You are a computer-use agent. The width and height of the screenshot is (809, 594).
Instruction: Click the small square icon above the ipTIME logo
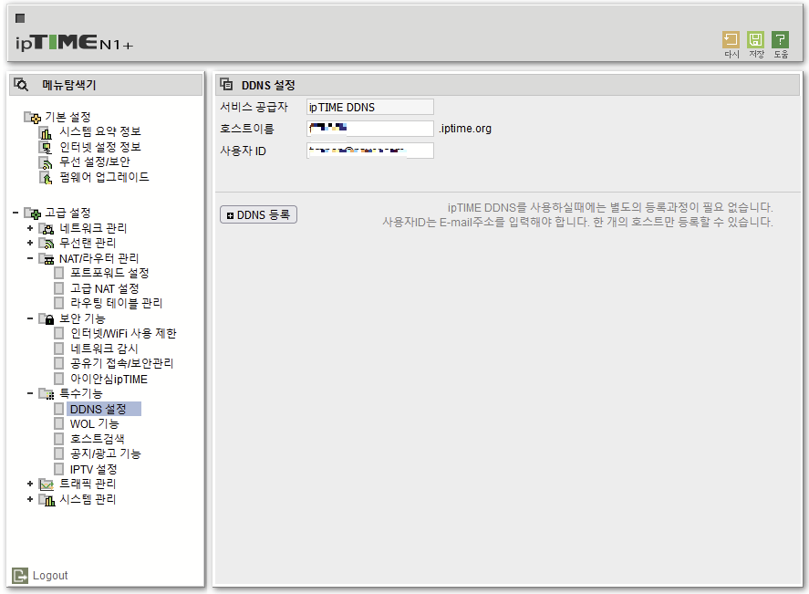pos(20,18)
